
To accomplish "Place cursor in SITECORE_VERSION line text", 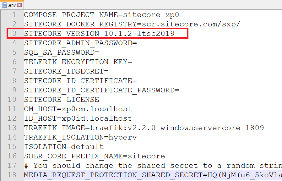I will (99, 34).
